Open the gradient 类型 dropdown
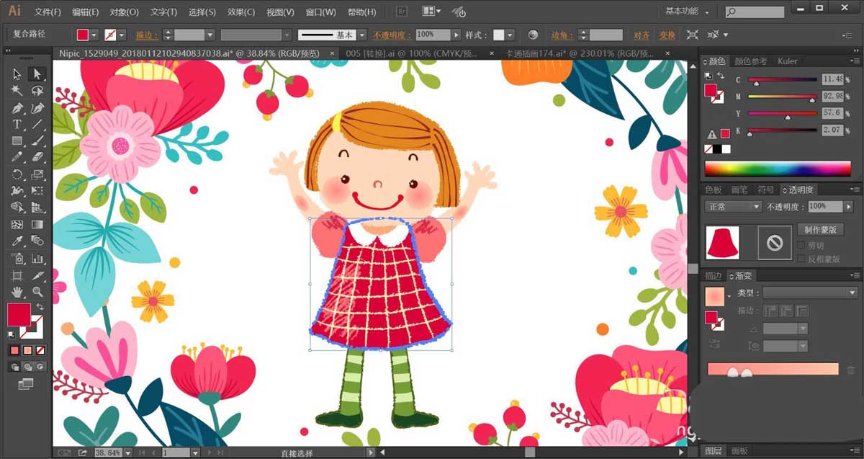The image size is (864, 459). coord(810,293)
